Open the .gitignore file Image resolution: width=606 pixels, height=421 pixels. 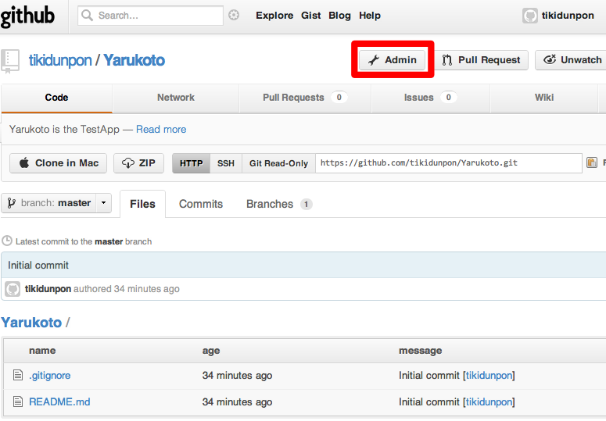(x=50, y=375)
